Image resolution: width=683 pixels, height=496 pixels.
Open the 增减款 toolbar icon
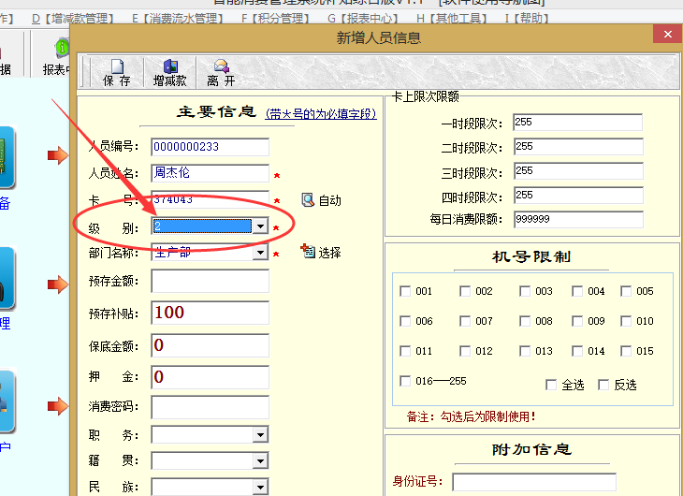click(170, 72)
